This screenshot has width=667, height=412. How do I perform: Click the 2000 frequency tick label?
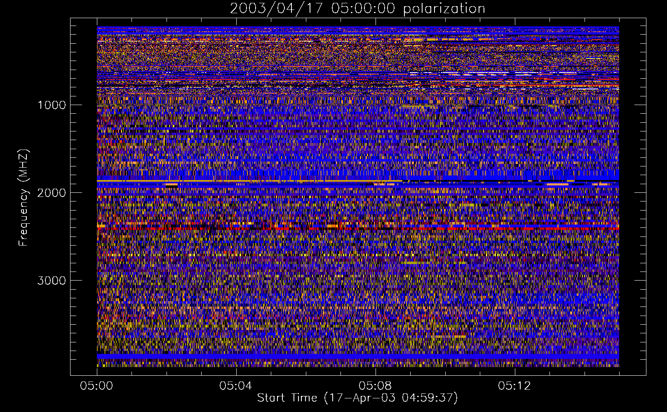[52, 193]
